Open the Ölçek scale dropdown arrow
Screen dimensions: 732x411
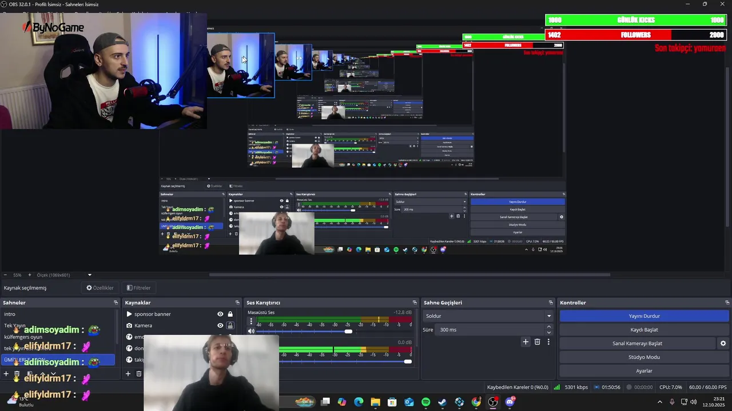[89, 275]
